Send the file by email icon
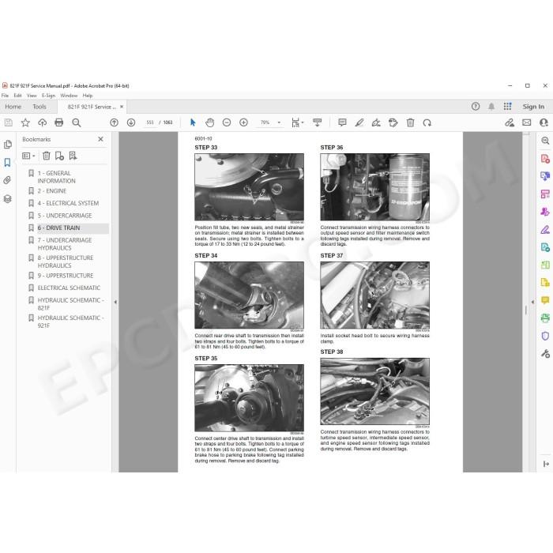 527,122
